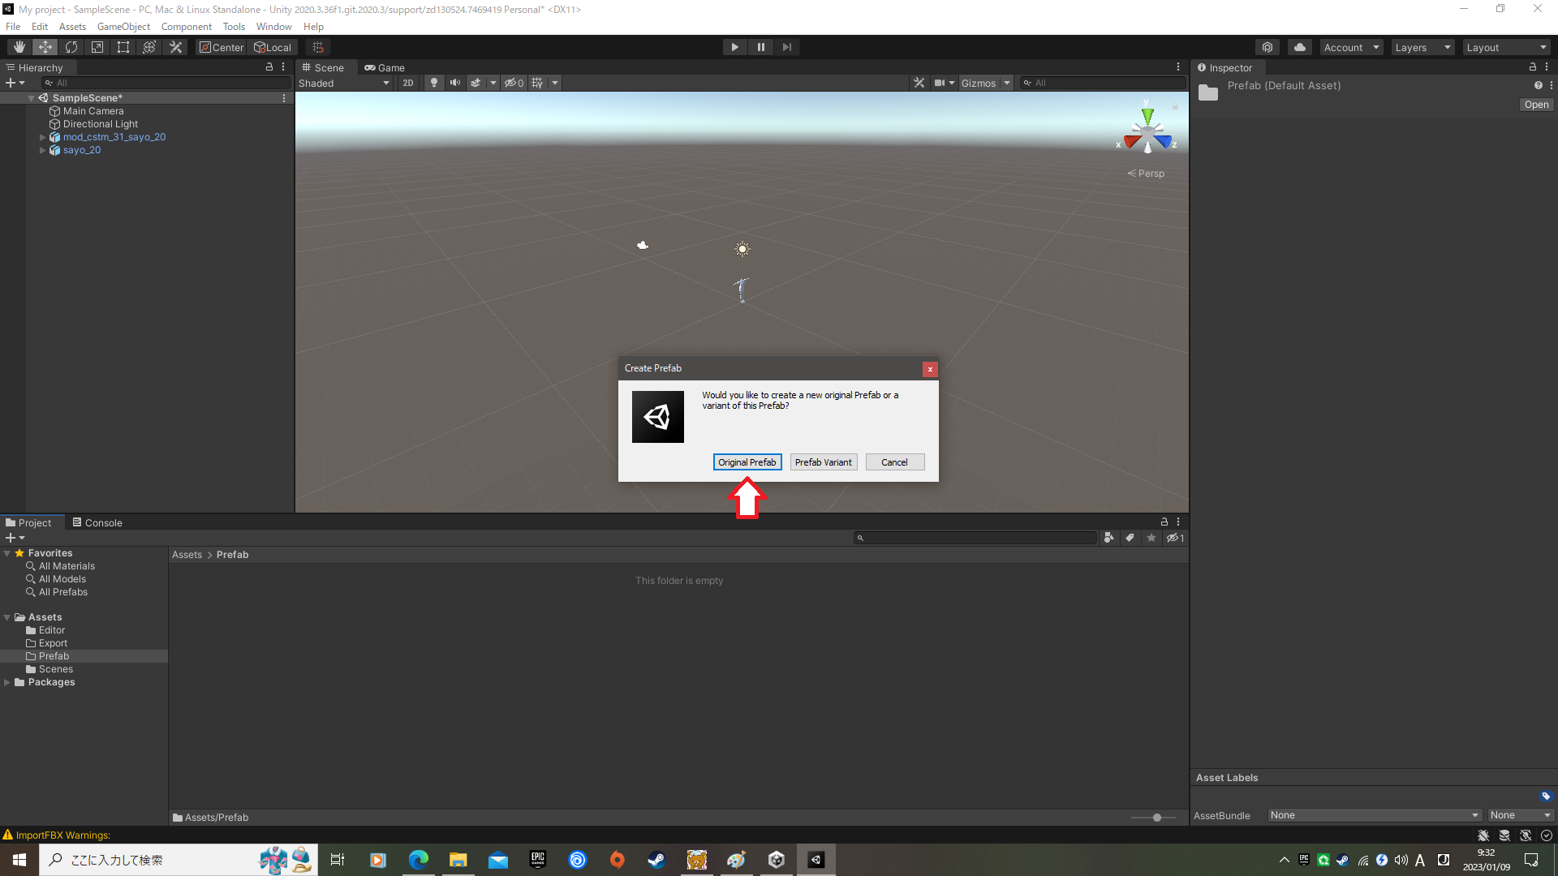Toggle scene lighting
The height and width of the screenshot is (876, 1558).
click(x=434, y=83)
